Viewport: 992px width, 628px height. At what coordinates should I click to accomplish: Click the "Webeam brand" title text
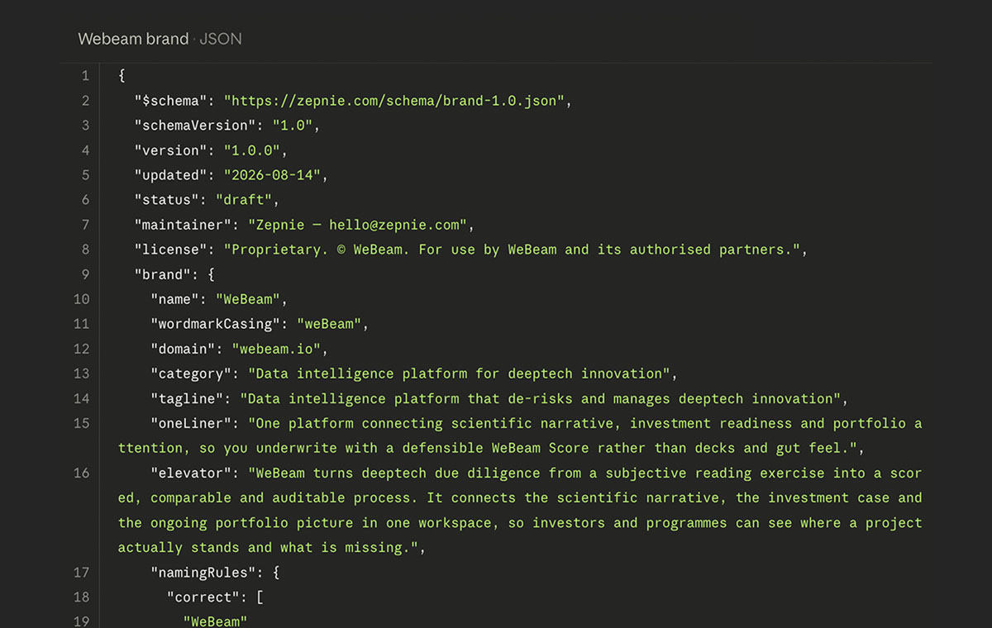[133, 39]
